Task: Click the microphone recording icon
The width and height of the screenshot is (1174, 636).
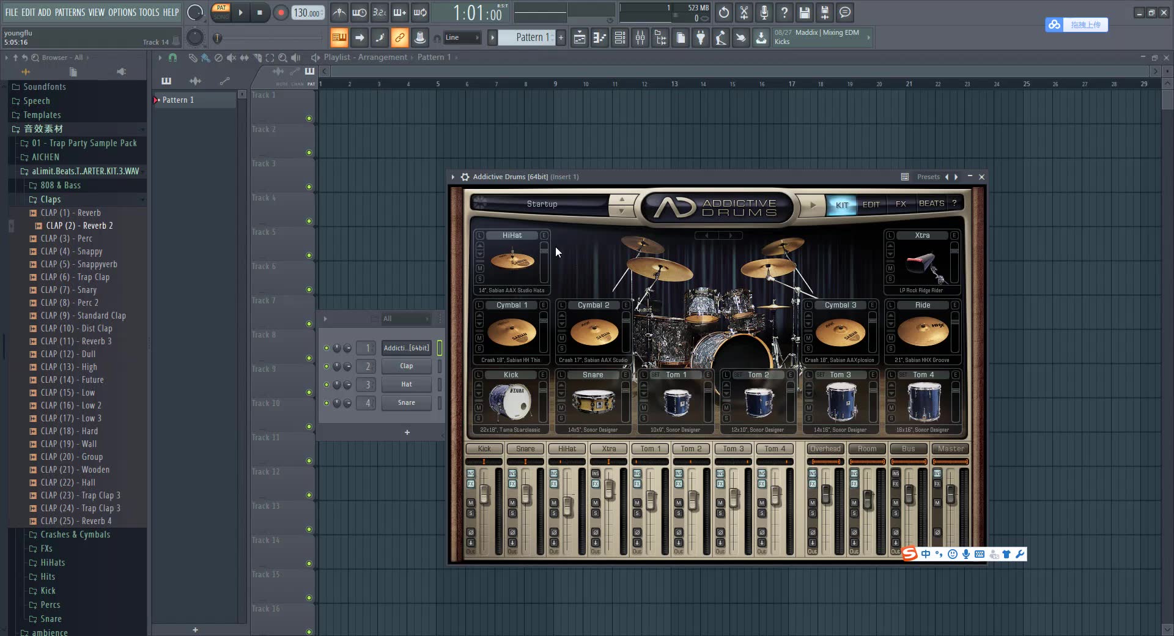Action: tap(764, 12)
